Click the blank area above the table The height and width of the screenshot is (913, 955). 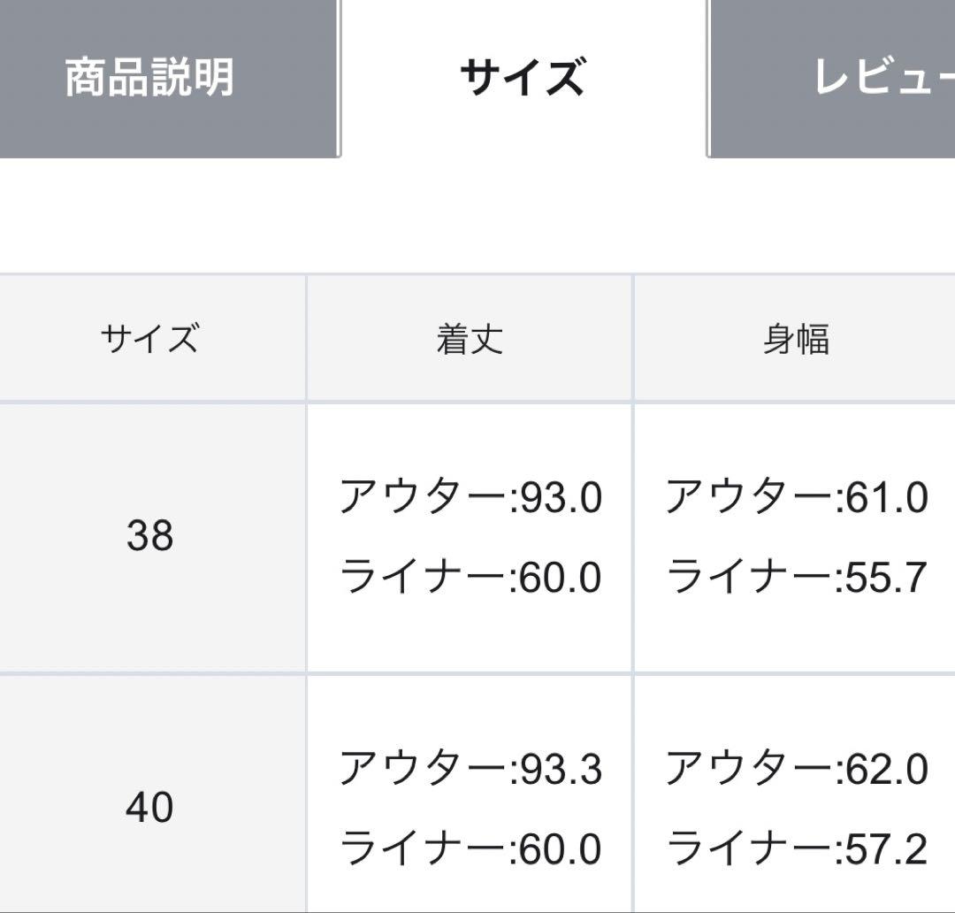[x=477, y=212]
